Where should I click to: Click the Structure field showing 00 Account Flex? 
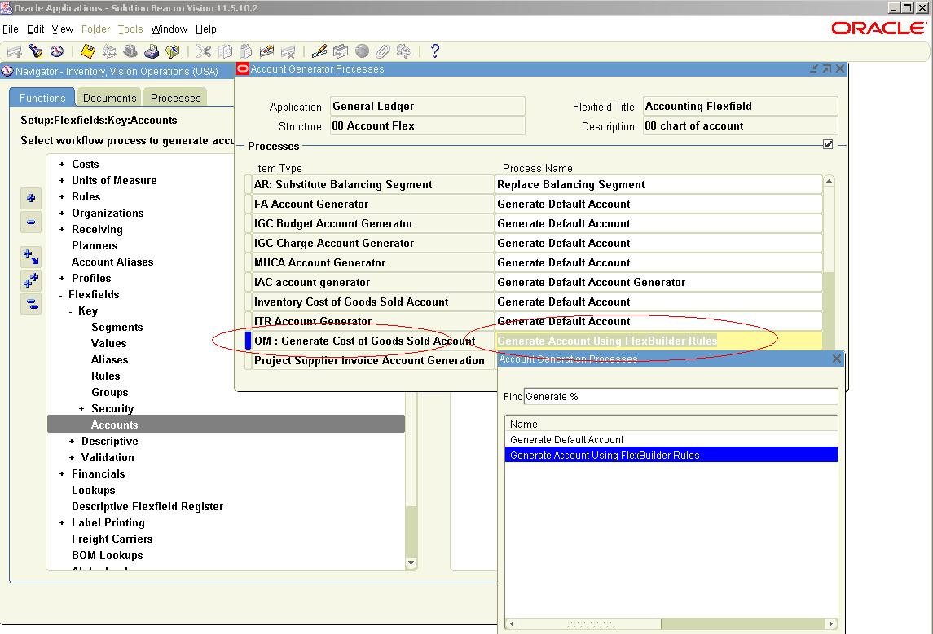pos(428,126)
